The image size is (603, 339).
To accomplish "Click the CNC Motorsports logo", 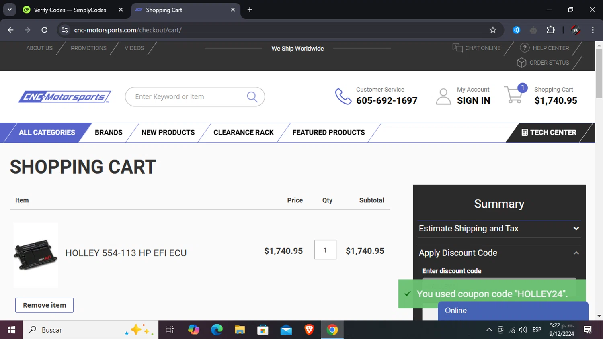I will pos(65,97).
